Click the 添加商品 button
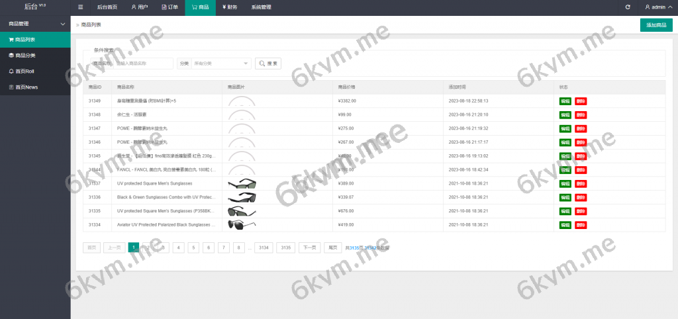The image size is (678, 319). click(655, 25)
